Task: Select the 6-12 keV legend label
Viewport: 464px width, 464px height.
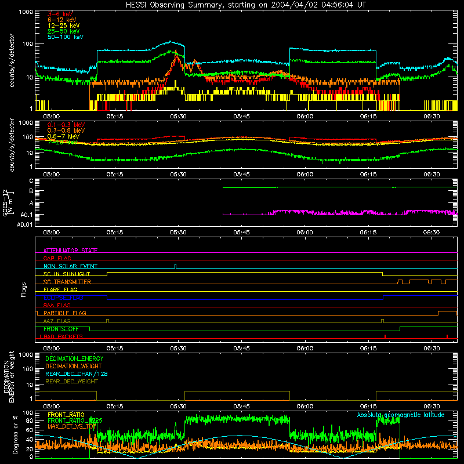Action: click(62, 20)
